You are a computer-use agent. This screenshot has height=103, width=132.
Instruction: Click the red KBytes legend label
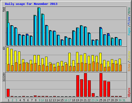(129, 92)
